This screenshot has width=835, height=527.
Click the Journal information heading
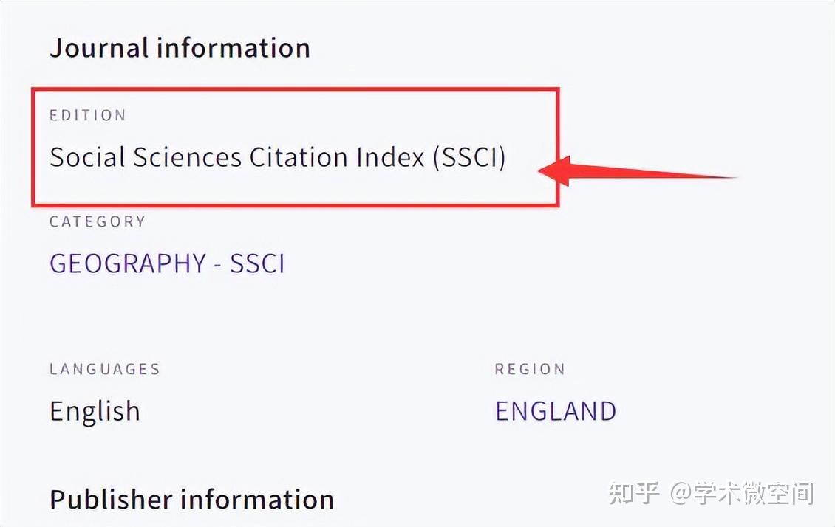pos(180,48)
